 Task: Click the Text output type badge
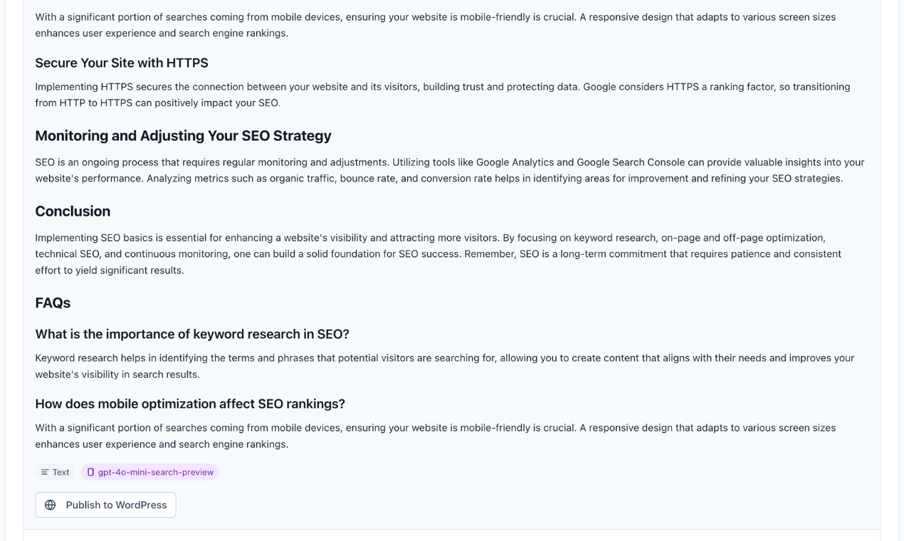click(x=55, y=472)
